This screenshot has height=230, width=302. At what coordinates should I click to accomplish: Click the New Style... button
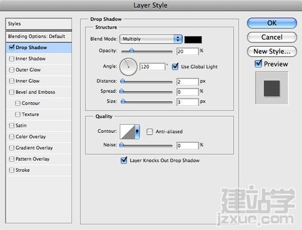click(272, 51)
